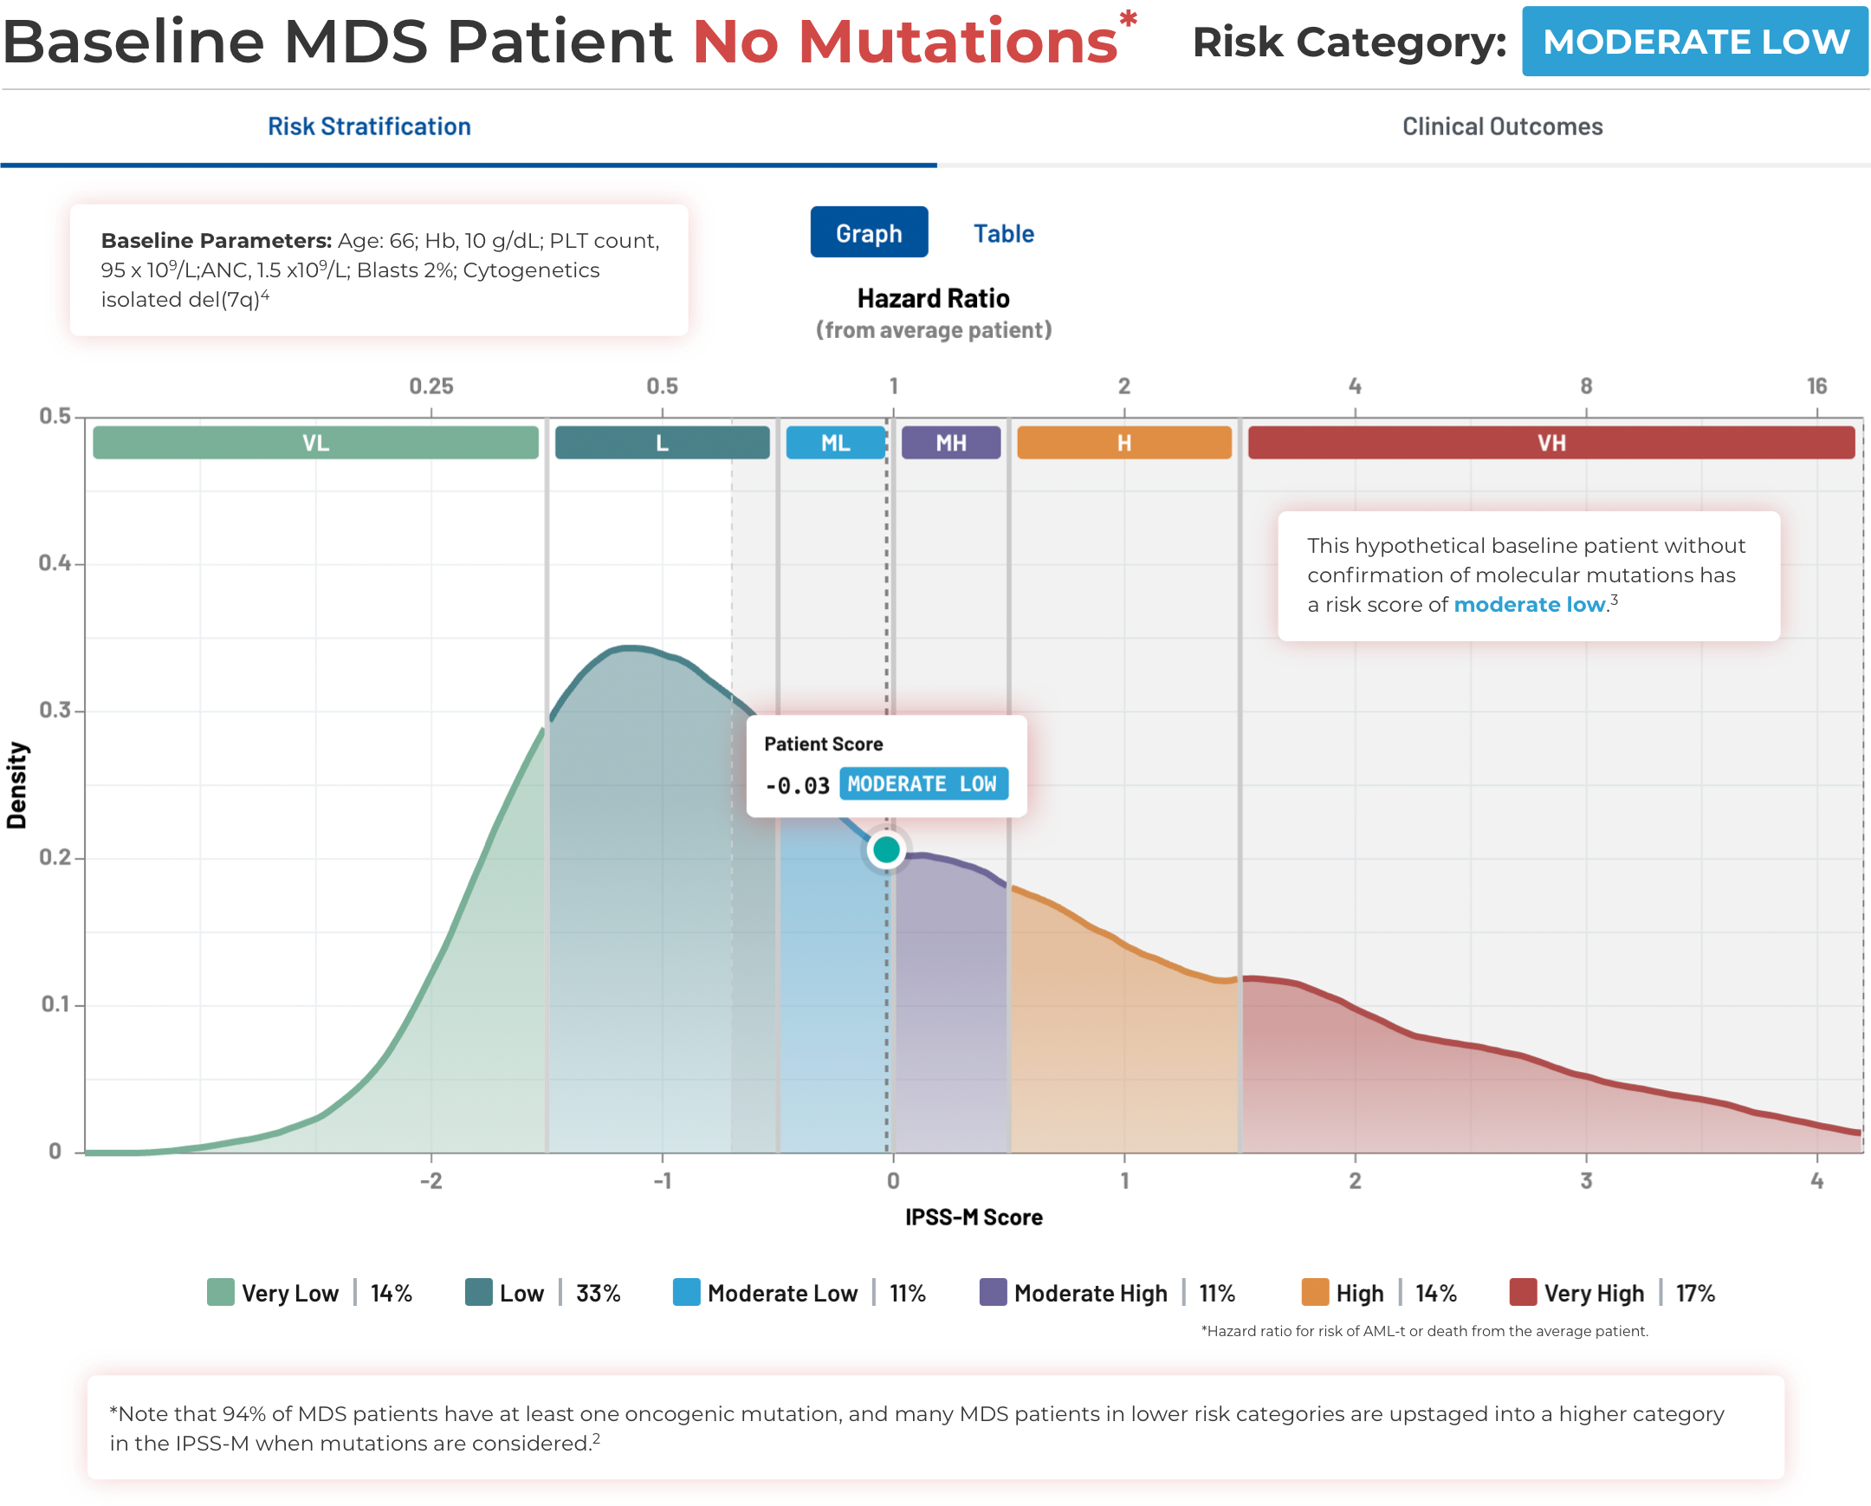
Task: Click the '*Note that 94% of MDS patients' note
Action: (916, 1428)
